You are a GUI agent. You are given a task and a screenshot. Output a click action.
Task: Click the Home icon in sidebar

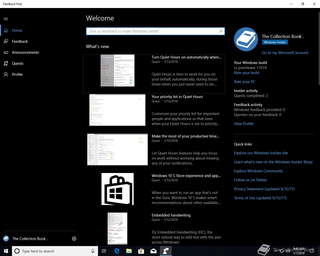tap(6, 30)
